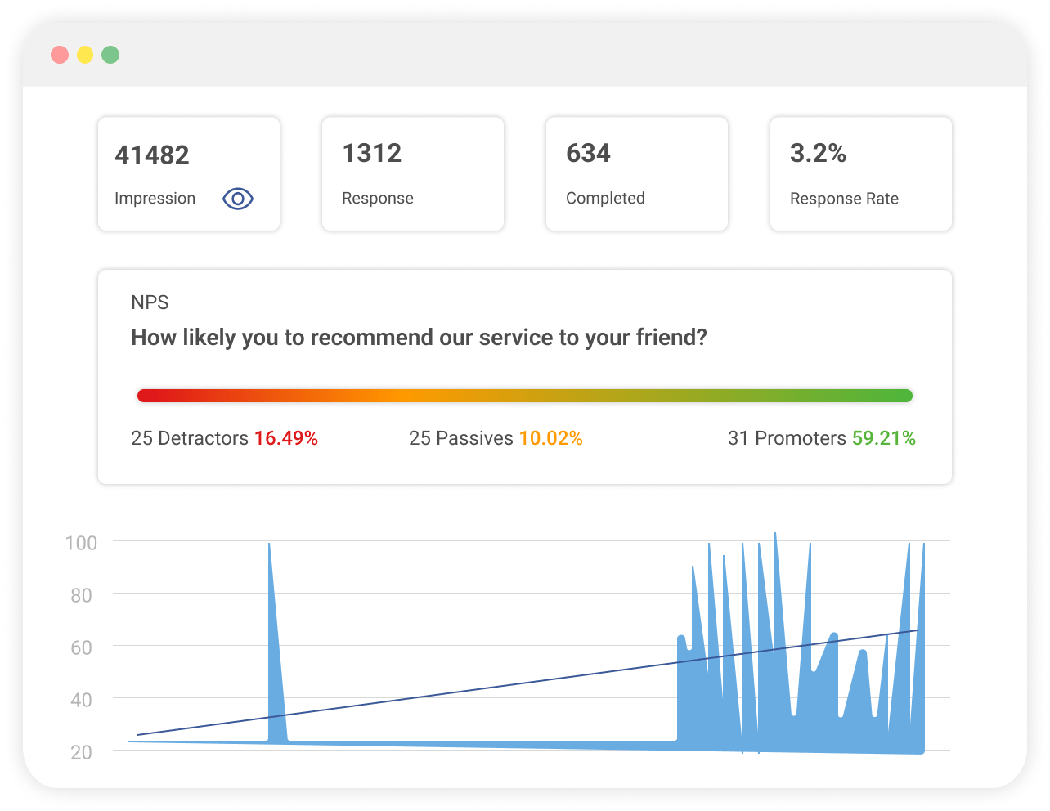Select the 25 Passives 10.02% label
Viewport: 1050px width, 811px height.
click(496, 438)
